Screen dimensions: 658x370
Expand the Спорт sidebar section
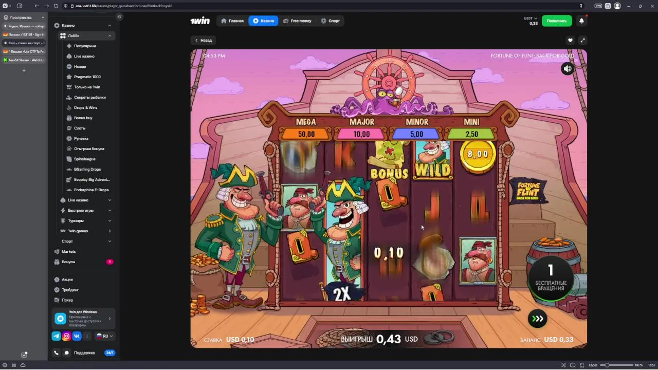pyautogui.click(x=109, y=241)
